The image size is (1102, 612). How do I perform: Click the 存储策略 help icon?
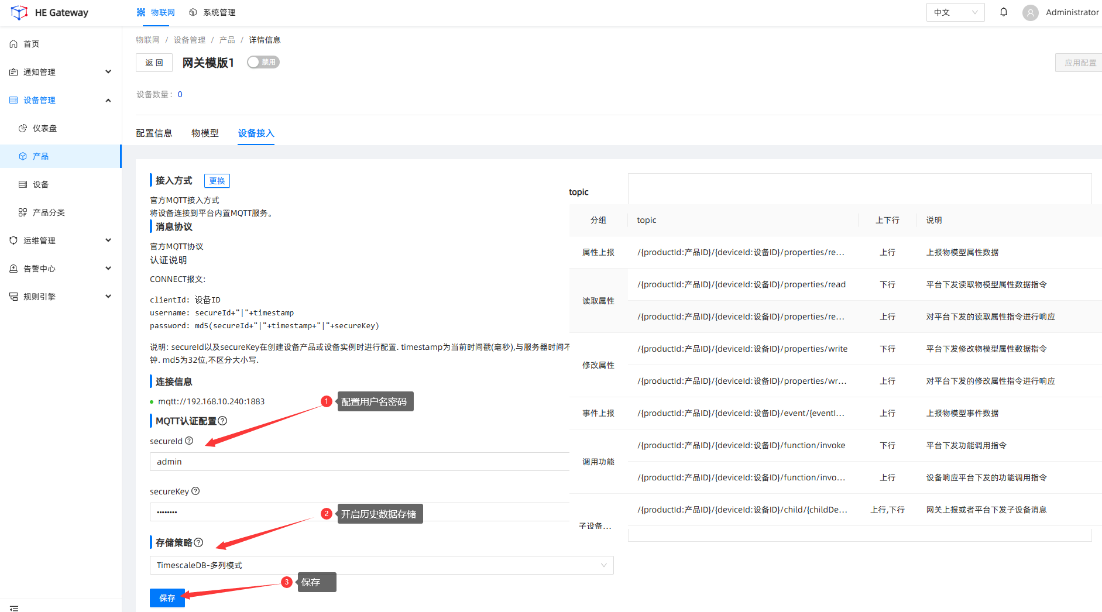pyautogui.click(x=199, y=542)
